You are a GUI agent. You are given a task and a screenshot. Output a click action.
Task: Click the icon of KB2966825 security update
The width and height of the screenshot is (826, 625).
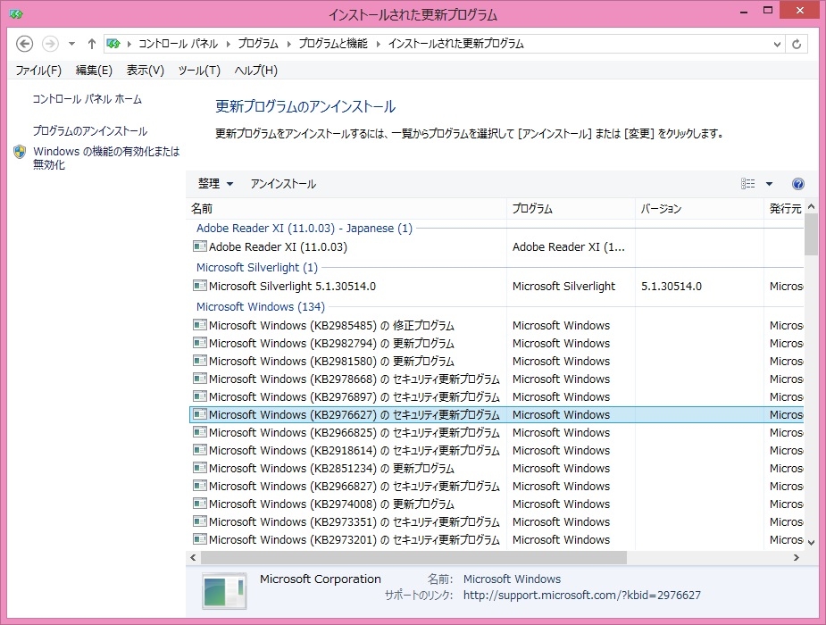pos(200,432)
